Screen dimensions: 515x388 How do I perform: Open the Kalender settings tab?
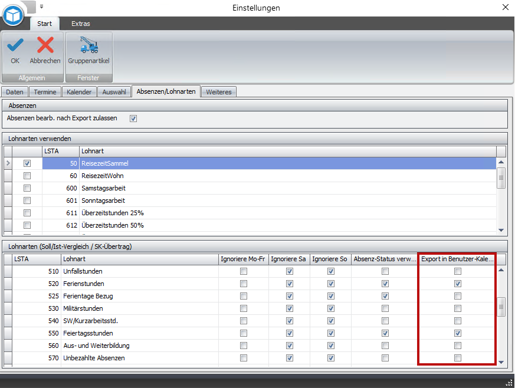79,92
